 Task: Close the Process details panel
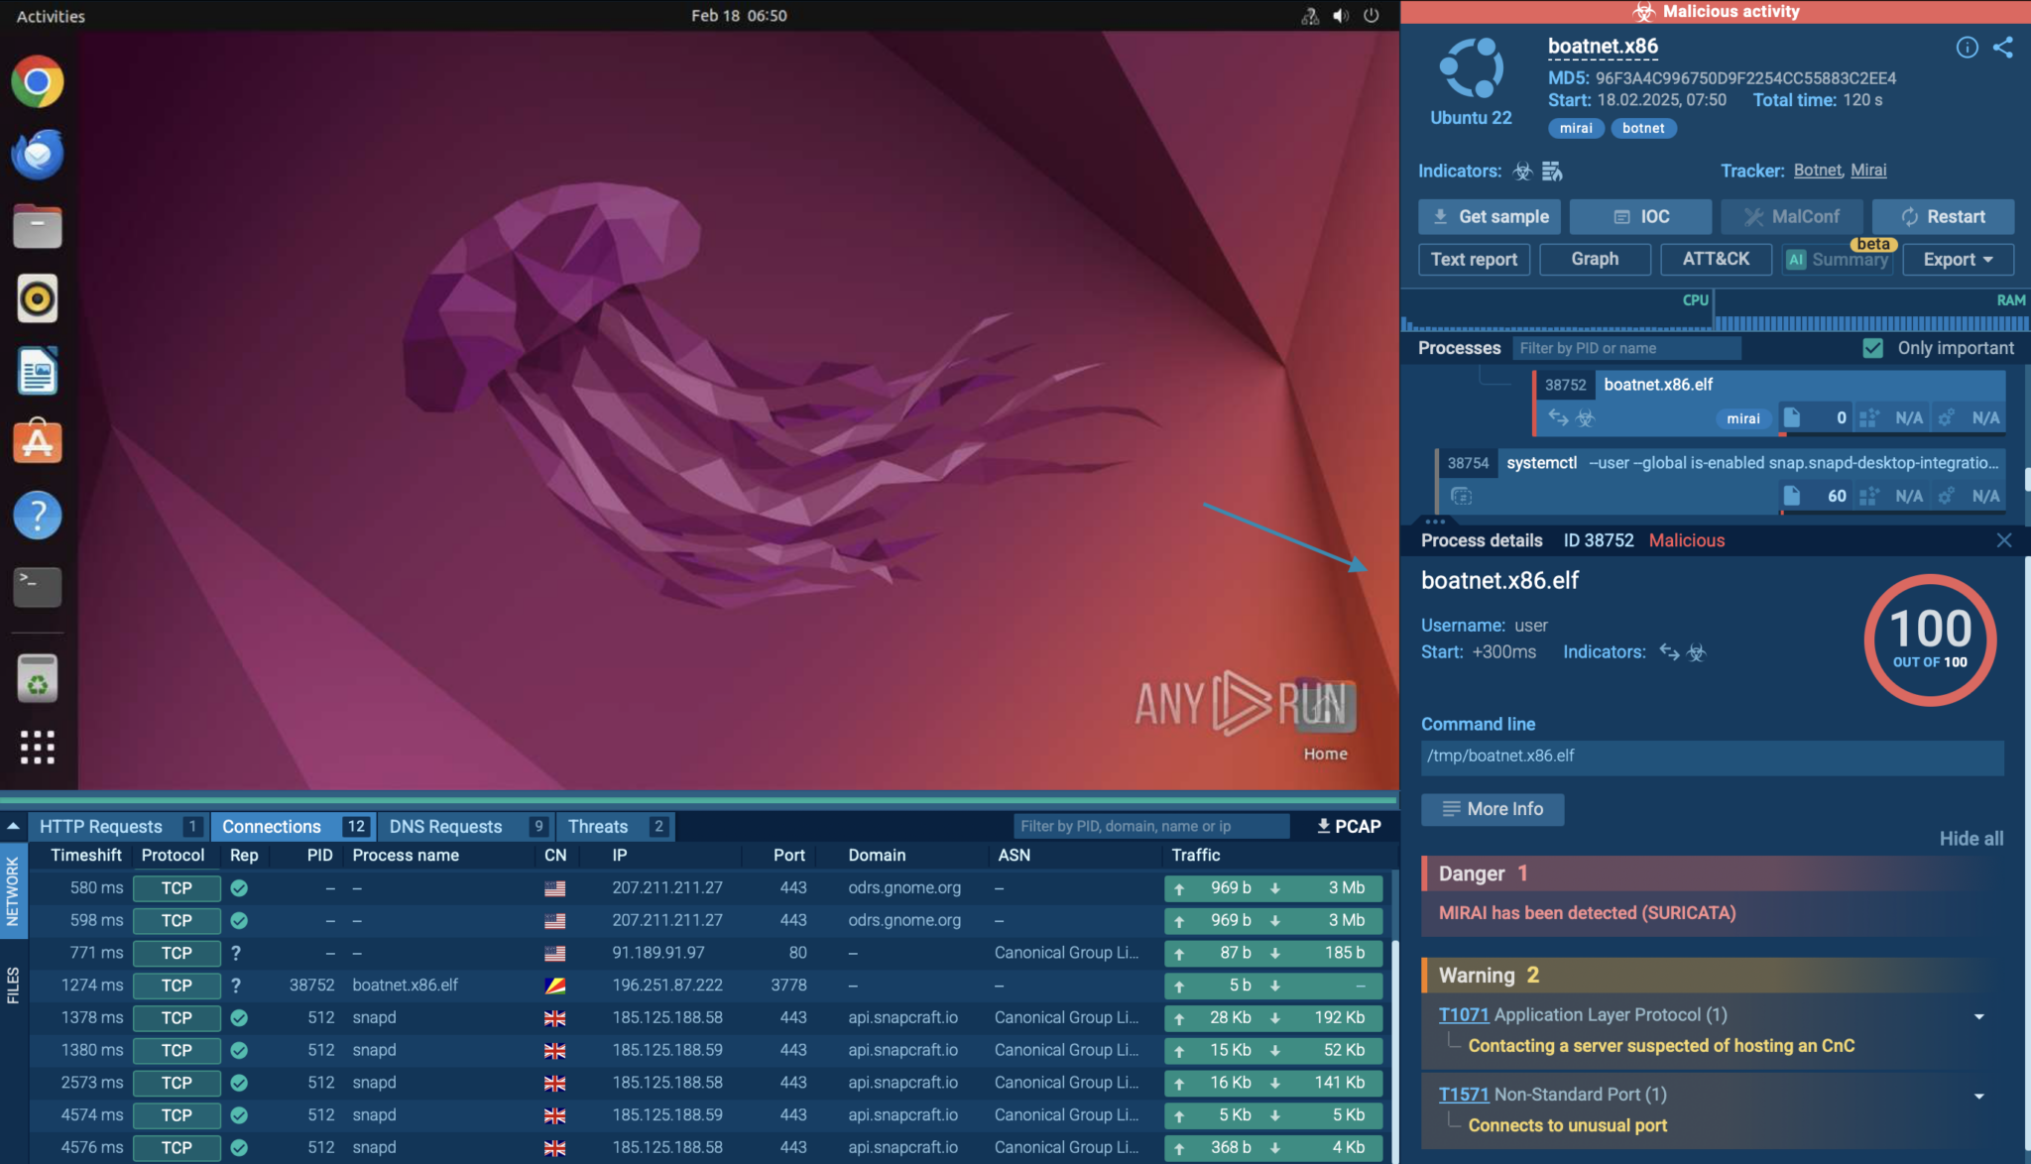pyautogui.click(x=2003, y=540)
